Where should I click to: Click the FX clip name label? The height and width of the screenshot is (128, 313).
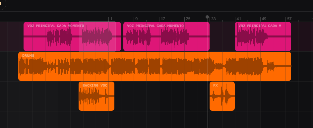point(216,86)
